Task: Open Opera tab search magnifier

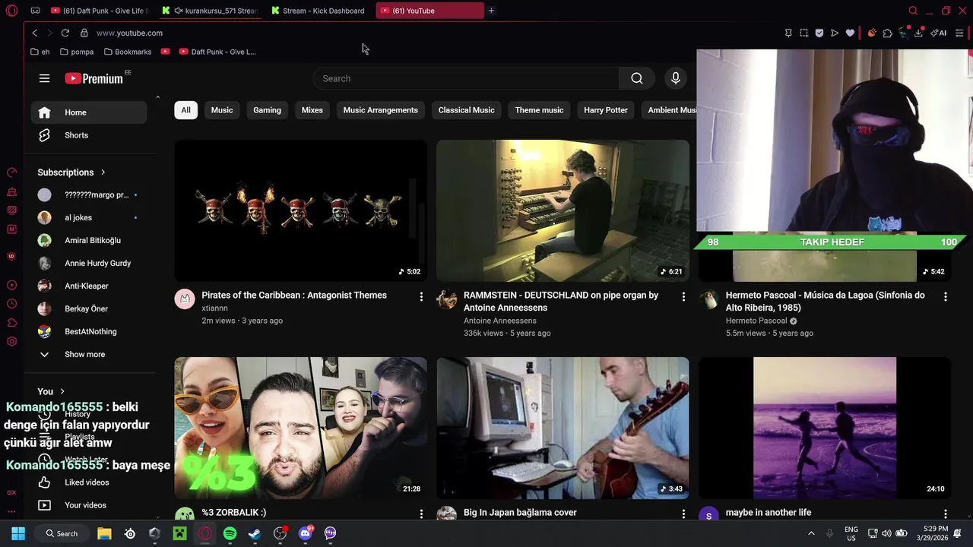Action: pyautogui.click(x=913, y=11)
